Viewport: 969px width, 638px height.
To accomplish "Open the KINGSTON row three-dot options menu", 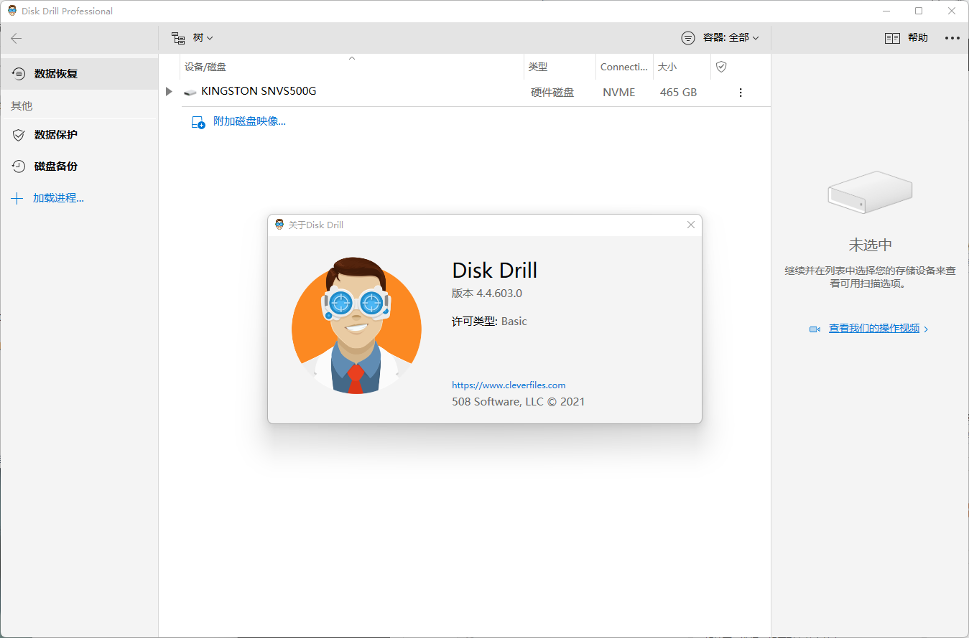I will coord(741,93).
